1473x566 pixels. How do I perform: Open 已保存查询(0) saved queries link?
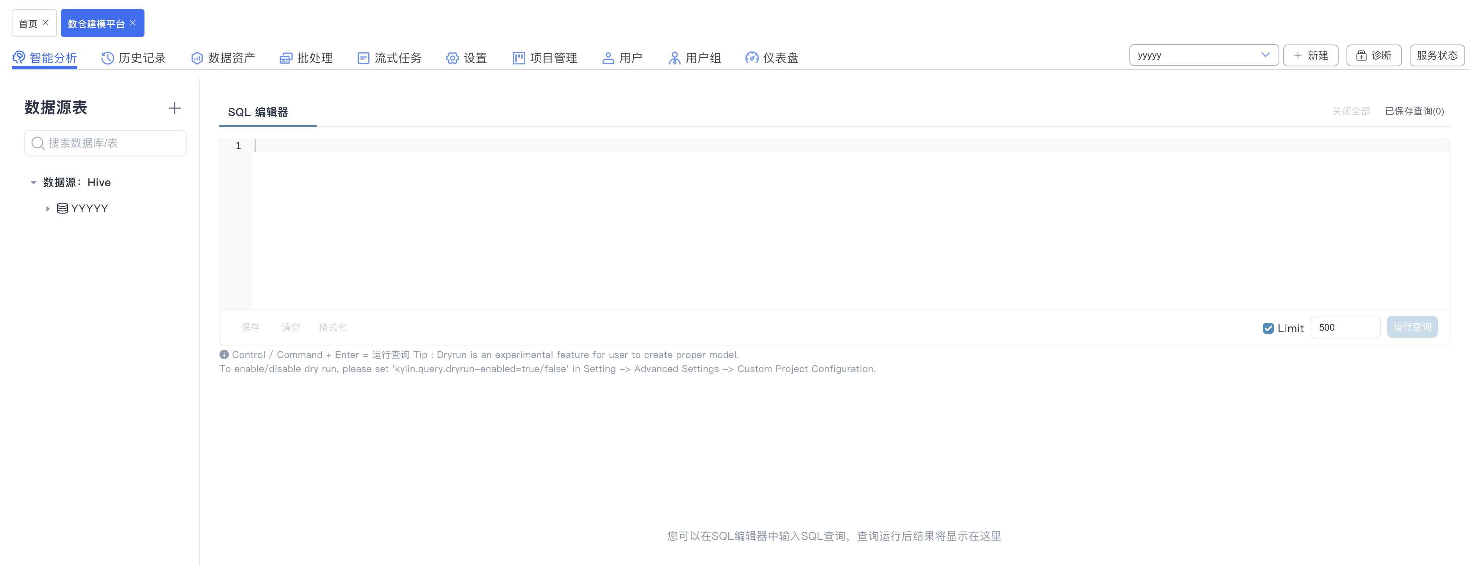point(1414,111)
